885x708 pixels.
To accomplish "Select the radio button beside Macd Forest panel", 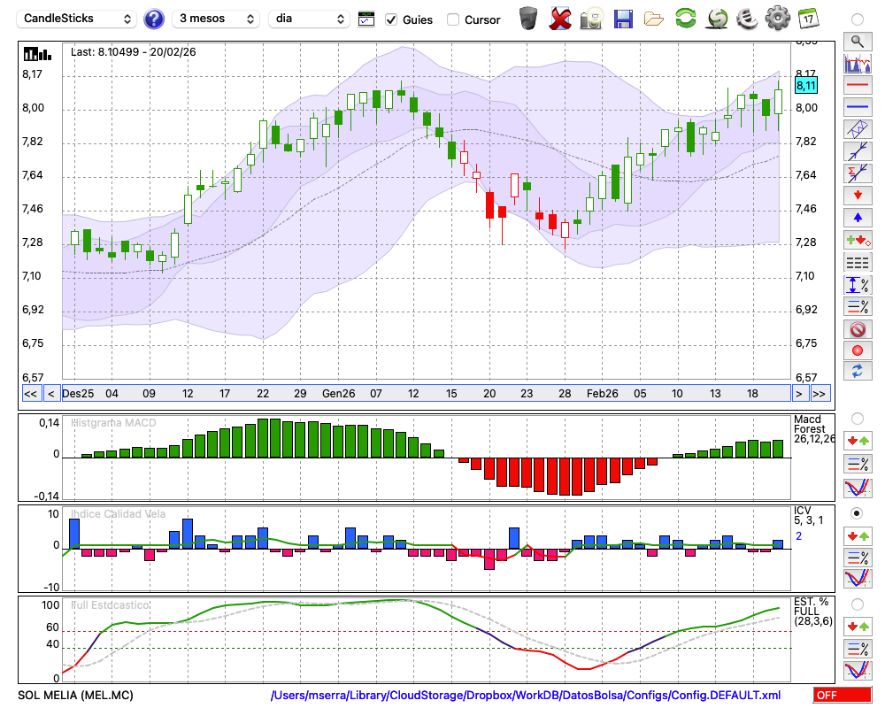I will [857, 418].
